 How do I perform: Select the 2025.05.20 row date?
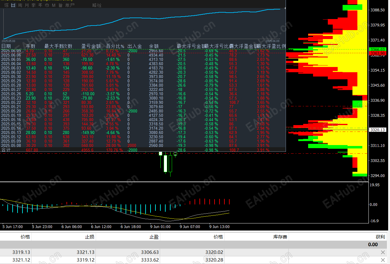coord(11,111)
